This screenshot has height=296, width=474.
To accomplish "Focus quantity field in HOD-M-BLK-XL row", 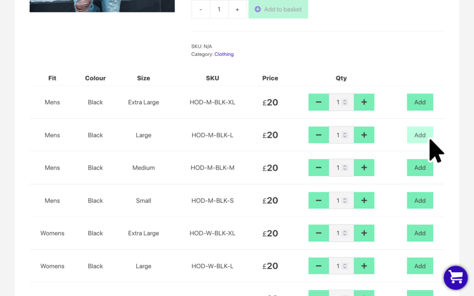I will click(341, 102).
